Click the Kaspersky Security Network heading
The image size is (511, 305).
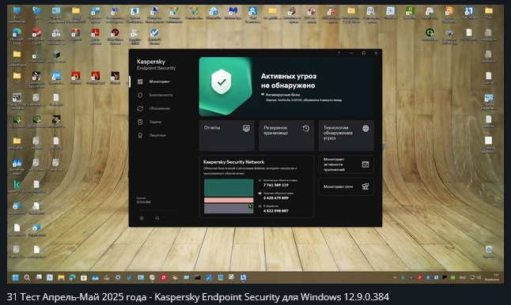(x=233, y=162)
